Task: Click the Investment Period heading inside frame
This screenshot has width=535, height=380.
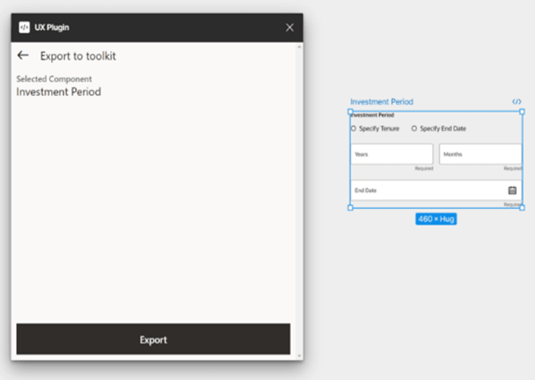Action: pos(372,115)
